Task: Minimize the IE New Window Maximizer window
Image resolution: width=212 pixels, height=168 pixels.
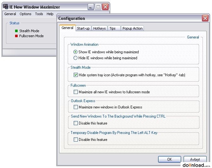Action: pyautogui.click(x=91, y=7)
